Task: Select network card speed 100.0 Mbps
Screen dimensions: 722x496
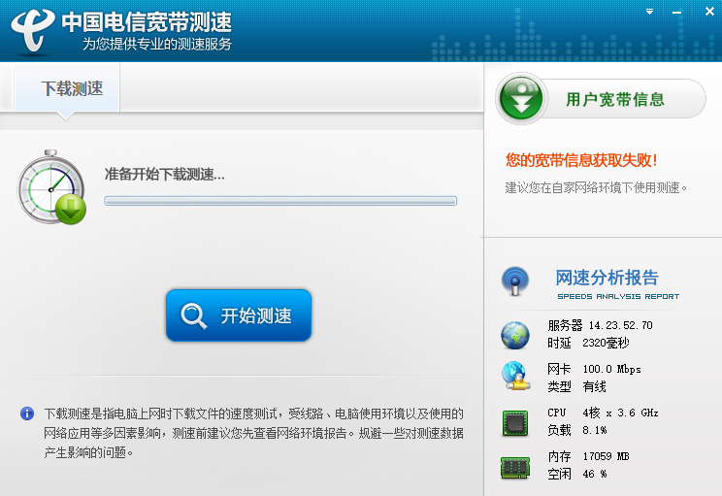Action: coord(611,370)
